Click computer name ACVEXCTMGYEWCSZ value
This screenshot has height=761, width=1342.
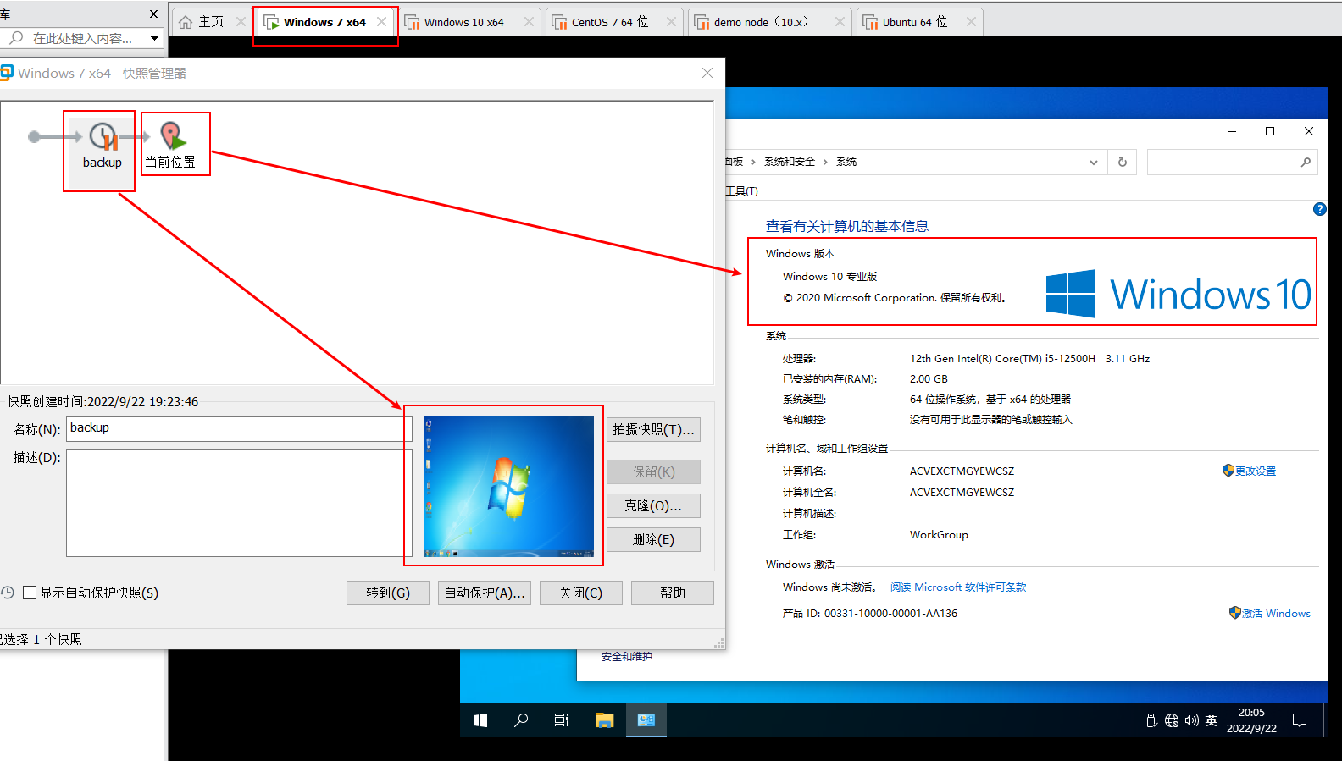click(962, 471)
